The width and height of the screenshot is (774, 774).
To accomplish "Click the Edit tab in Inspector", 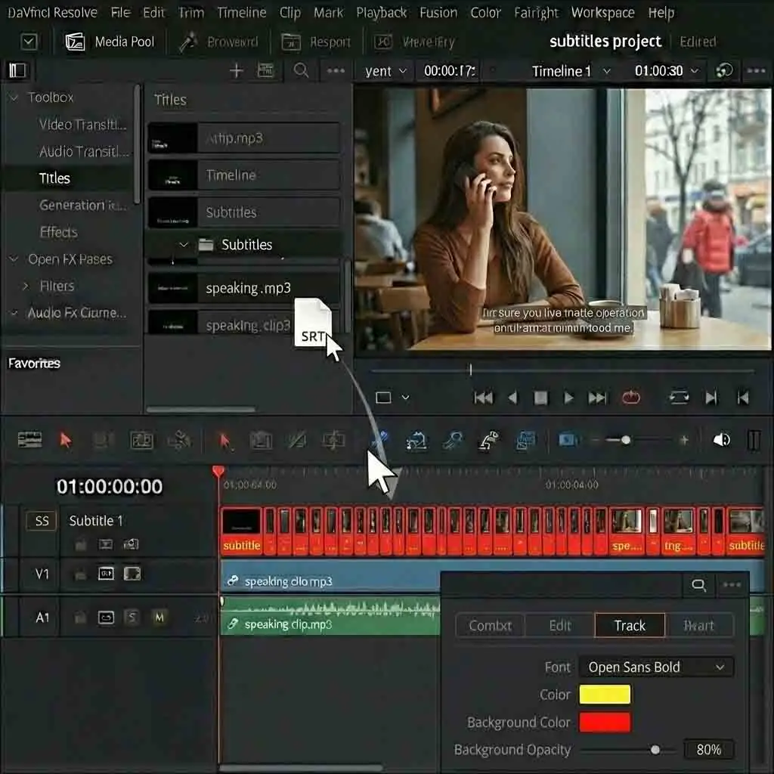I will point(559,625).
